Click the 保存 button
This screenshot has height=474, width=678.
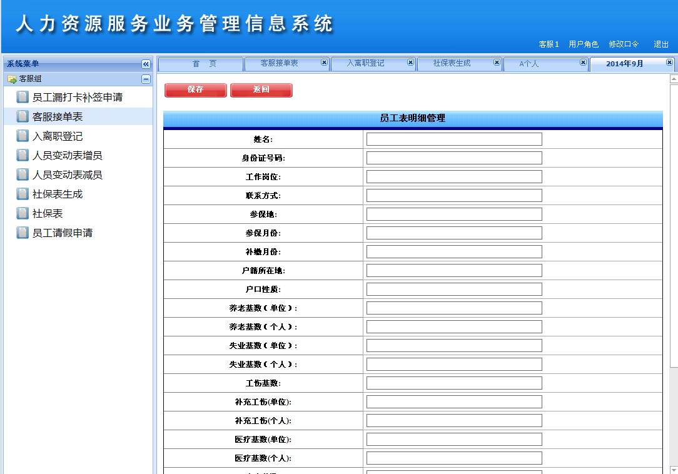[195, 90]
